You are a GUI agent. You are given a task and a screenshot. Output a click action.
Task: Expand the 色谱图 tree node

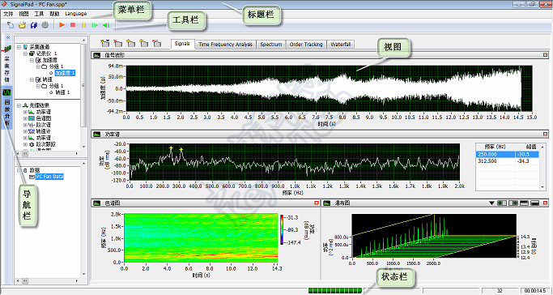point(25,118)
